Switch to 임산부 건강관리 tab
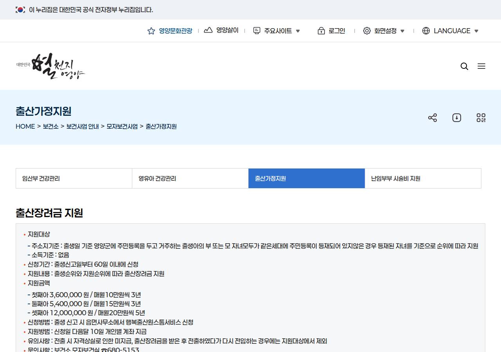Image resolution: width=501 pixels, height=352 pixels. point(74,178)
